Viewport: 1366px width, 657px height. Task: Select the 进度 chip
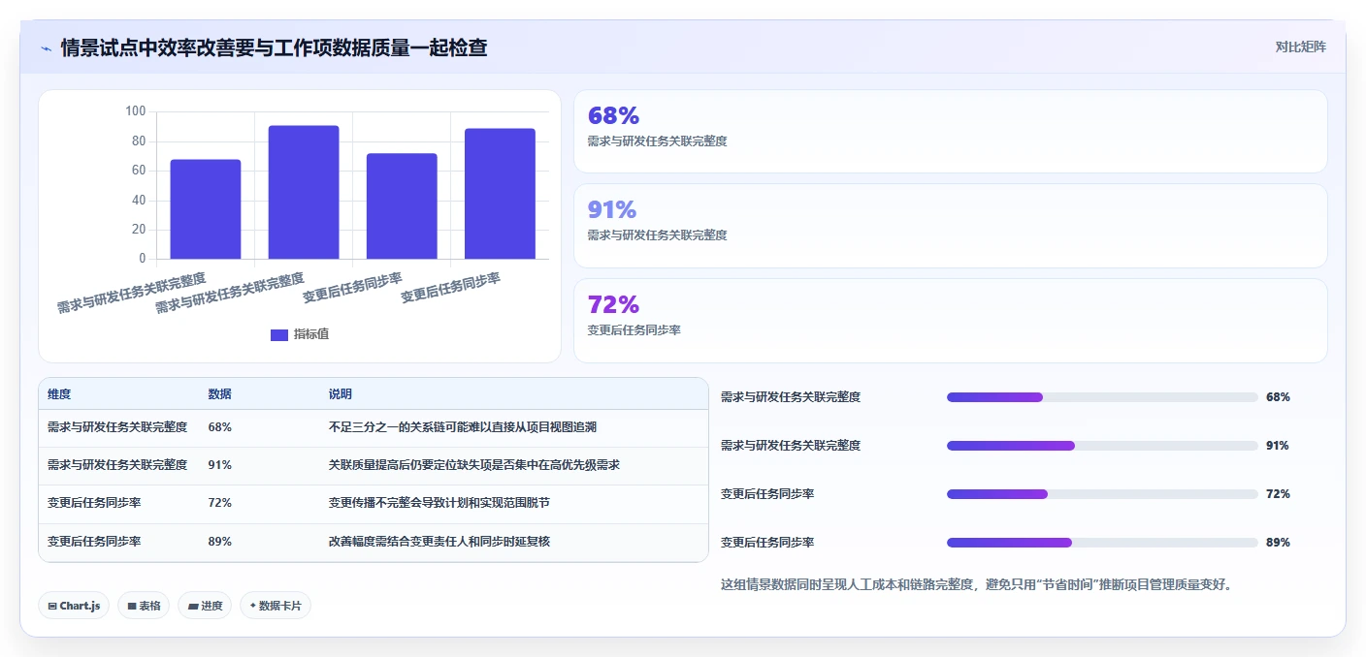click(x=205, y=606)
